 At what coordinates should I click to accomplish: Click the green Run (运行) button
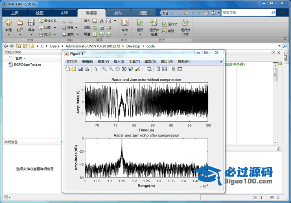[x=140, y=23]
